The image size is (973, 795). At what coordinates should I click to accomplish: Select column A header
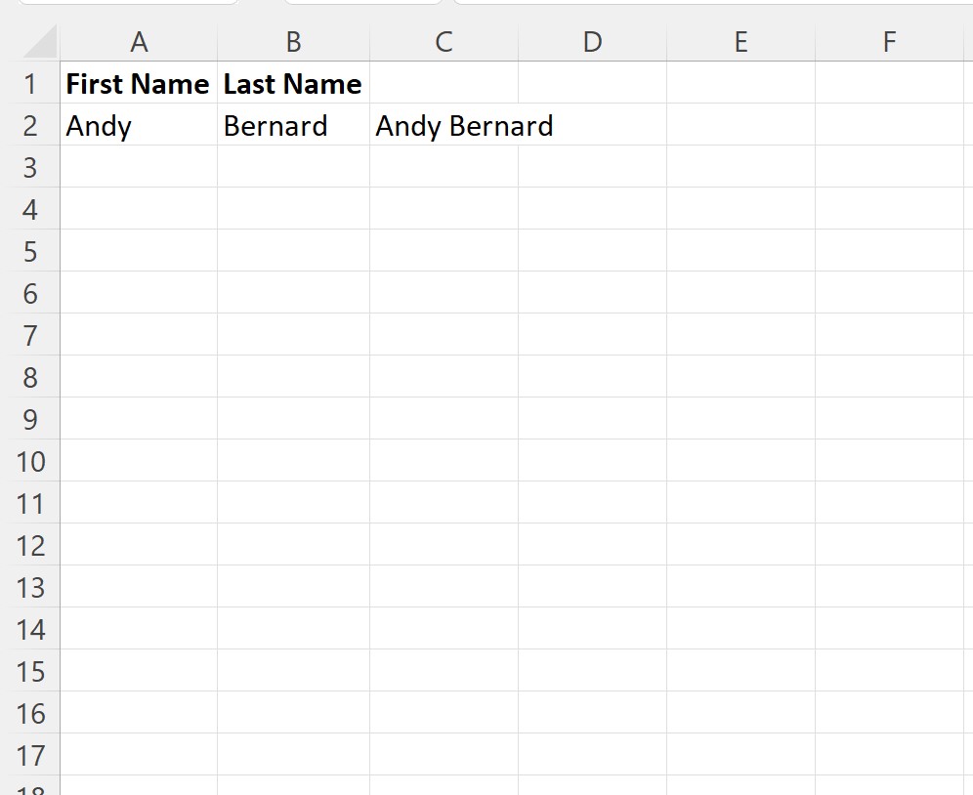(140, 41)
